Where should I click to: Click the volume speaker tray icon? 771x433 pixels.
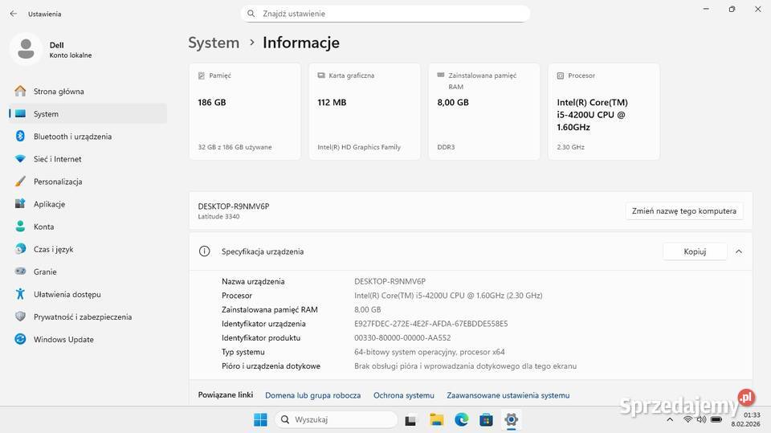pyautogui.click(x=701, y=419)
